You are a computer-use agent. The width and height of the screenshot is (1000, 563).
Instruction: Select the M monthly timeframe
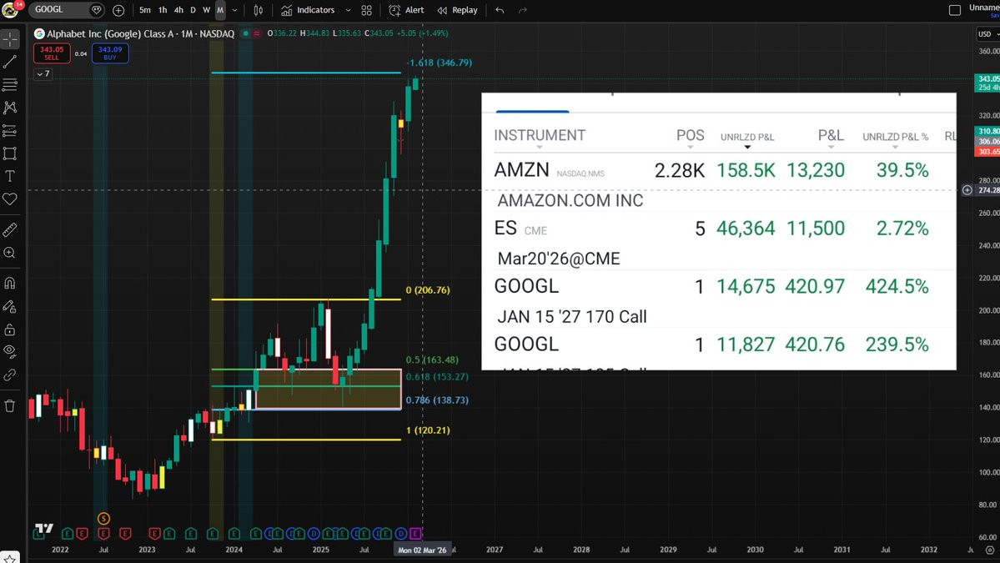coord(220,10)
